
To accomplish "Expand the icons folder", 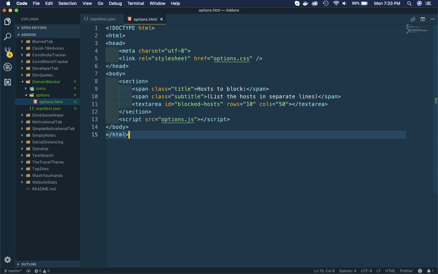I will coord(48,89).
